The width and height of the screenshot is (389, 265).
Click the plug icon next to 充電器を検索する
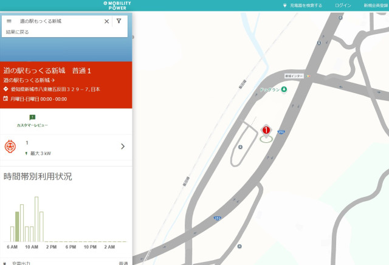[x=285, y=5]
